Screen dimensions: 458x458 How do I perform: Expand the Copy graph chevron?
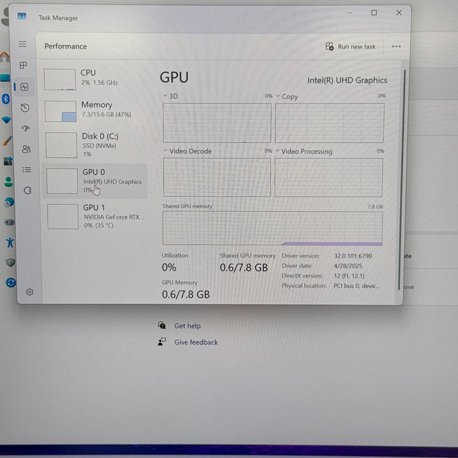pyautogui.click(x=278, y=96)
